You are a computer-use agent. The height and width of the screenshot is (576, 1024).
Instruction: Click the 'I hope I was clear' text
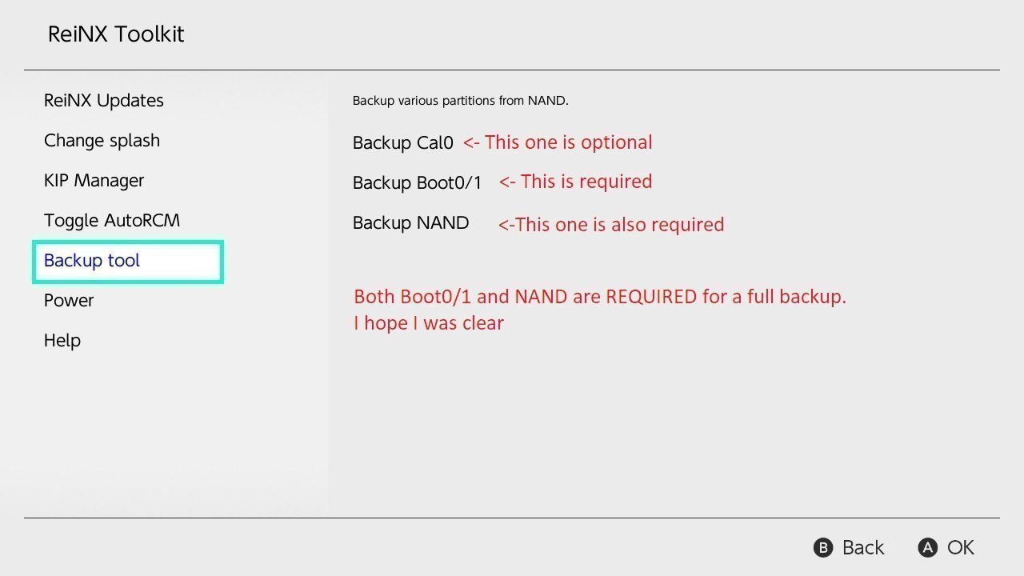point(429,323)
